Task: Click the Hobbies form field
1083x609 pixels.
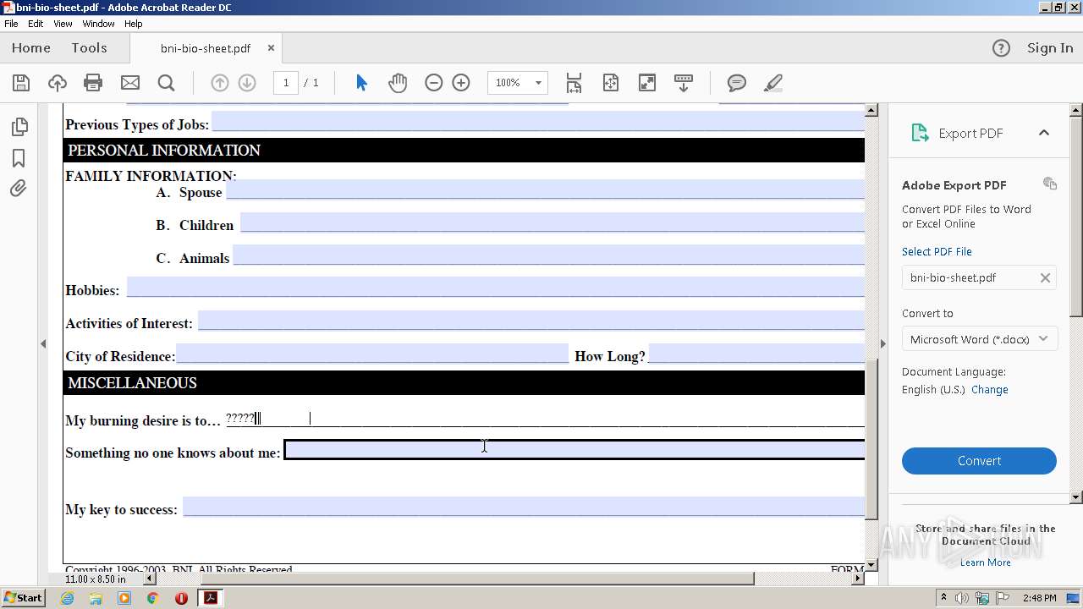Action: click(x=496, y=288)
